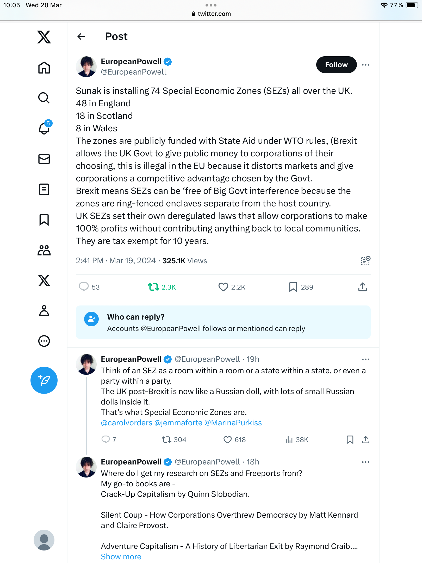The image size is (422, 563).
Task: Click the Show more link
Action: click(x=121, y=556)
